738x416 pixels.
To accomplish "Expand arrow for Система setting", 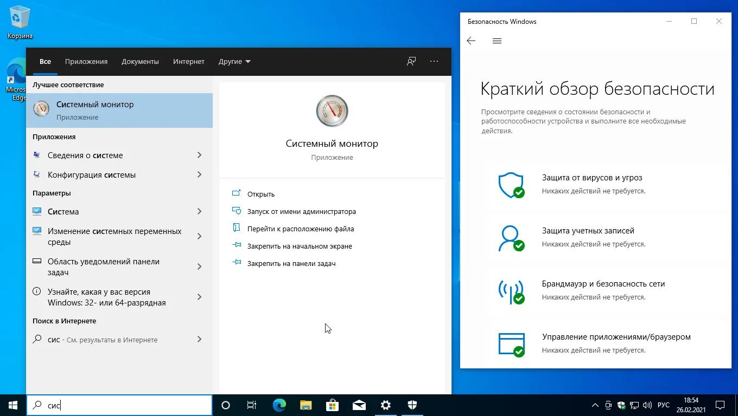I will click(x=199, y=212).
